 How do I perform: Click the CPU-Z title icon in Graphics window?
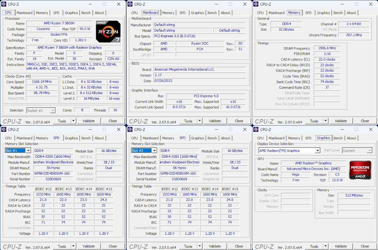[256, 129]
